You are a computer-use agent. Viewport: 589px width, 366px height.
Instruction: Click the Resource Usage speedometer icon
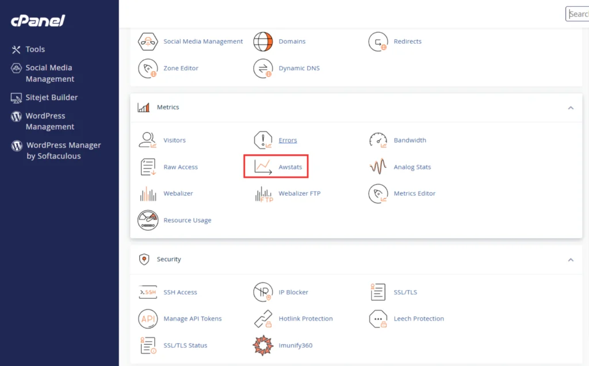pyautogui.click(x=148, y=220)
